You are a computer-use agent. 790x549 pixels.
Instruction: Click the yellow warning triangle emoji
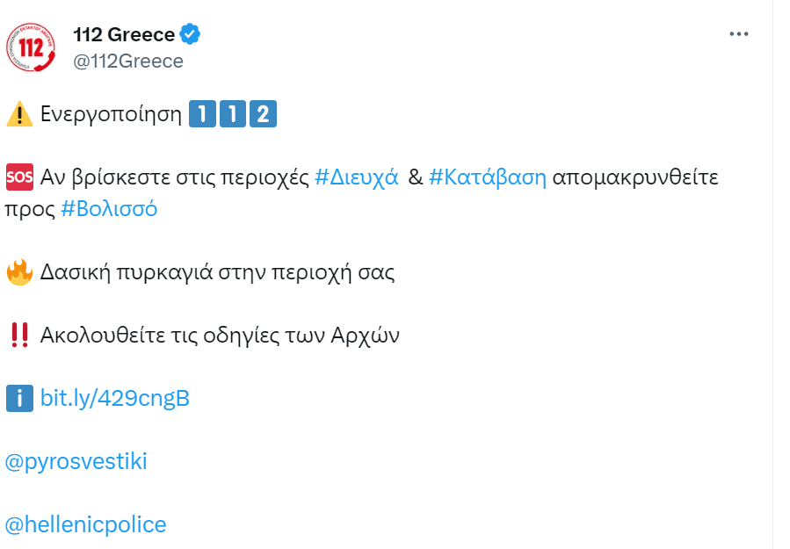click(19, 114)
